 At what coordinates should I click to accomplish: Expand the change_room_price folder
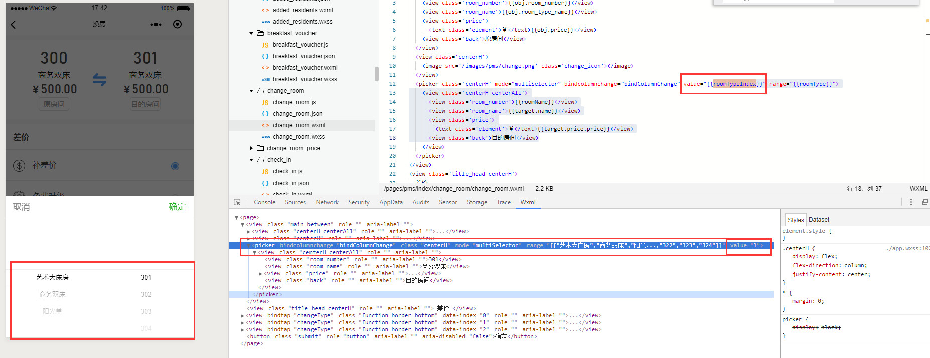[251, 148]
